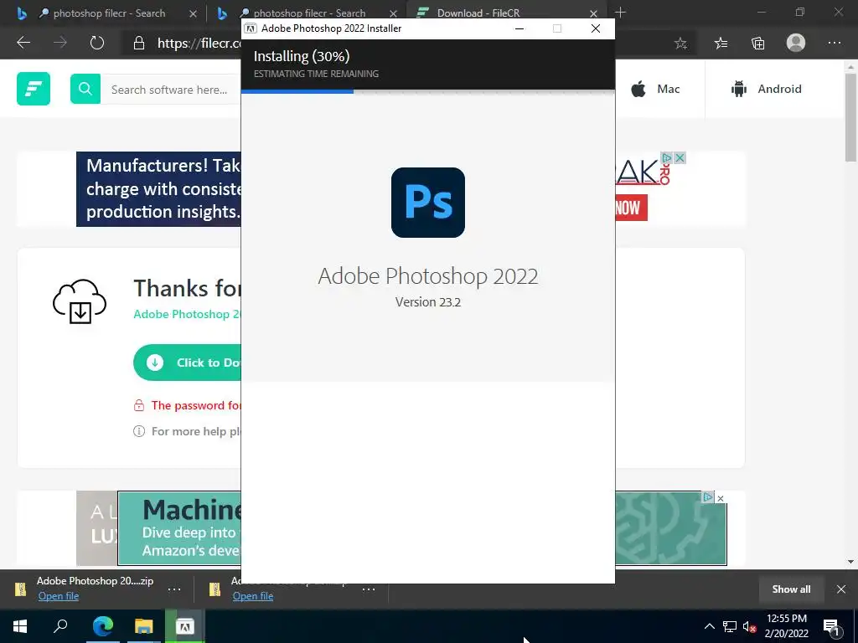Click the installer progress bar
The height and width of the screenshot is (643, 858).
pyautogui.click(x=428, y=91)
